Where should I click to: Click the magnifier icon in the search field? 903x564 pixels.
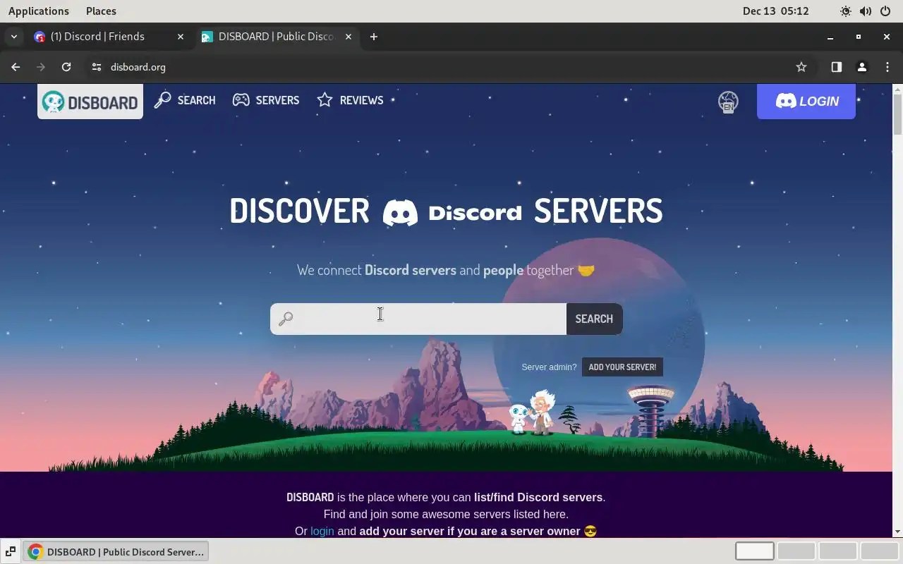(x=286, y=319)
